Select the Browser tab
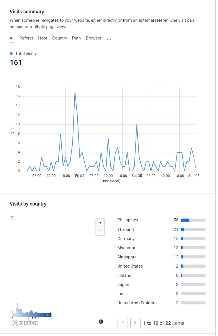Viewport: 218px width, 336px height. (94, 38)
